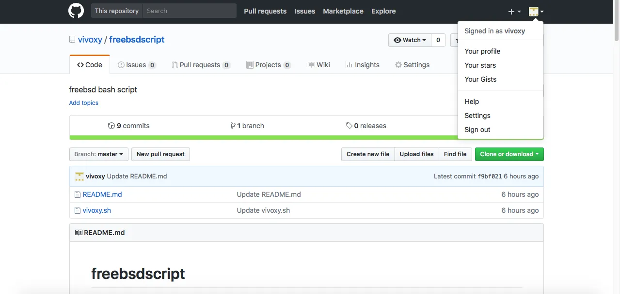Image resolution: width=620 pixels, height=294 pixels.
Task: Select Your Gists from user menu
Action: 500,79
